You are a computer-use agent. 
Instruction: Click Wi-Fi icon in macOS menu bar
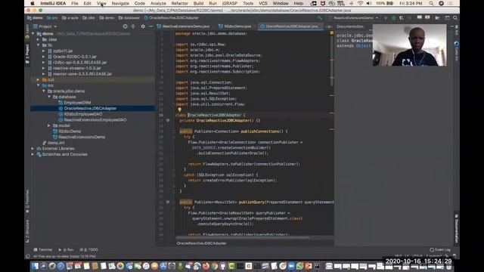pos(360,3)
